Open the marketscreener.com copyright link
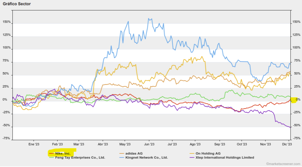Image resolution: width=302 pixels, height=167 pixels. click(x=283, y=163)
